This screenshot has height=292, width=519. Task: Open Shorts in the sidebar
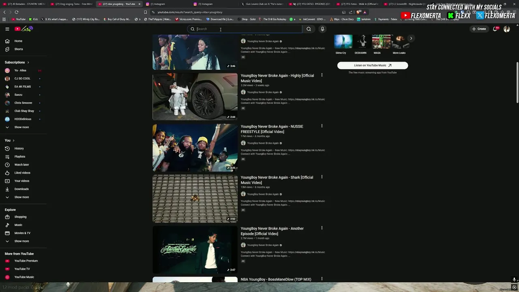(x=24, y=49)
